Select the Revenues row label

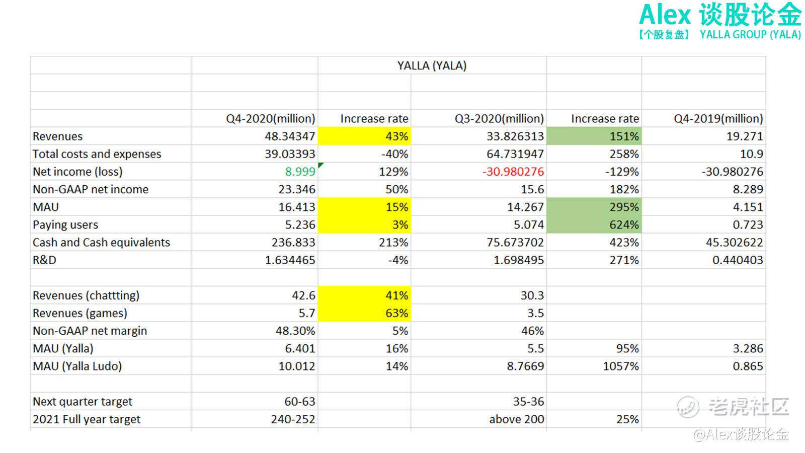58,136
